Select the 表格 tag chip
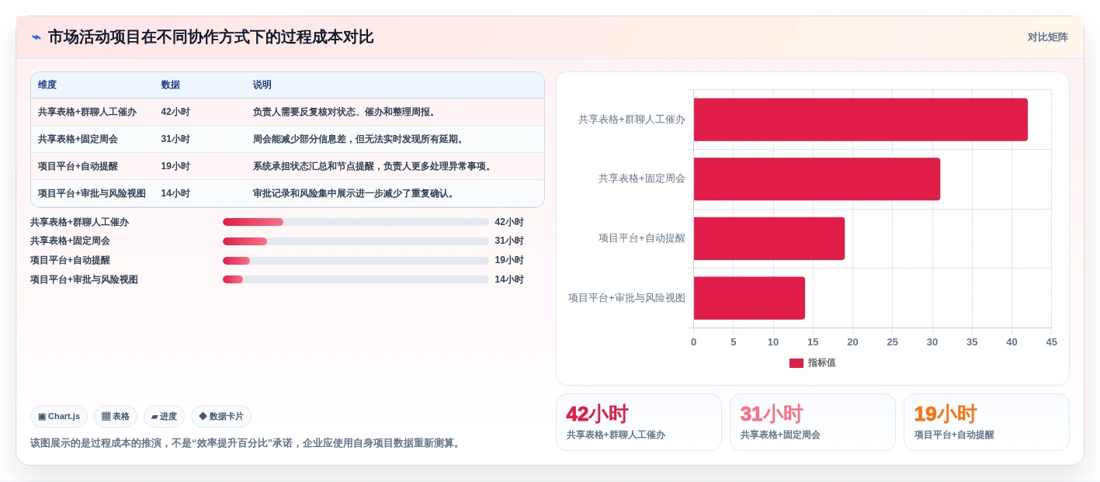 tap(116, 417)
